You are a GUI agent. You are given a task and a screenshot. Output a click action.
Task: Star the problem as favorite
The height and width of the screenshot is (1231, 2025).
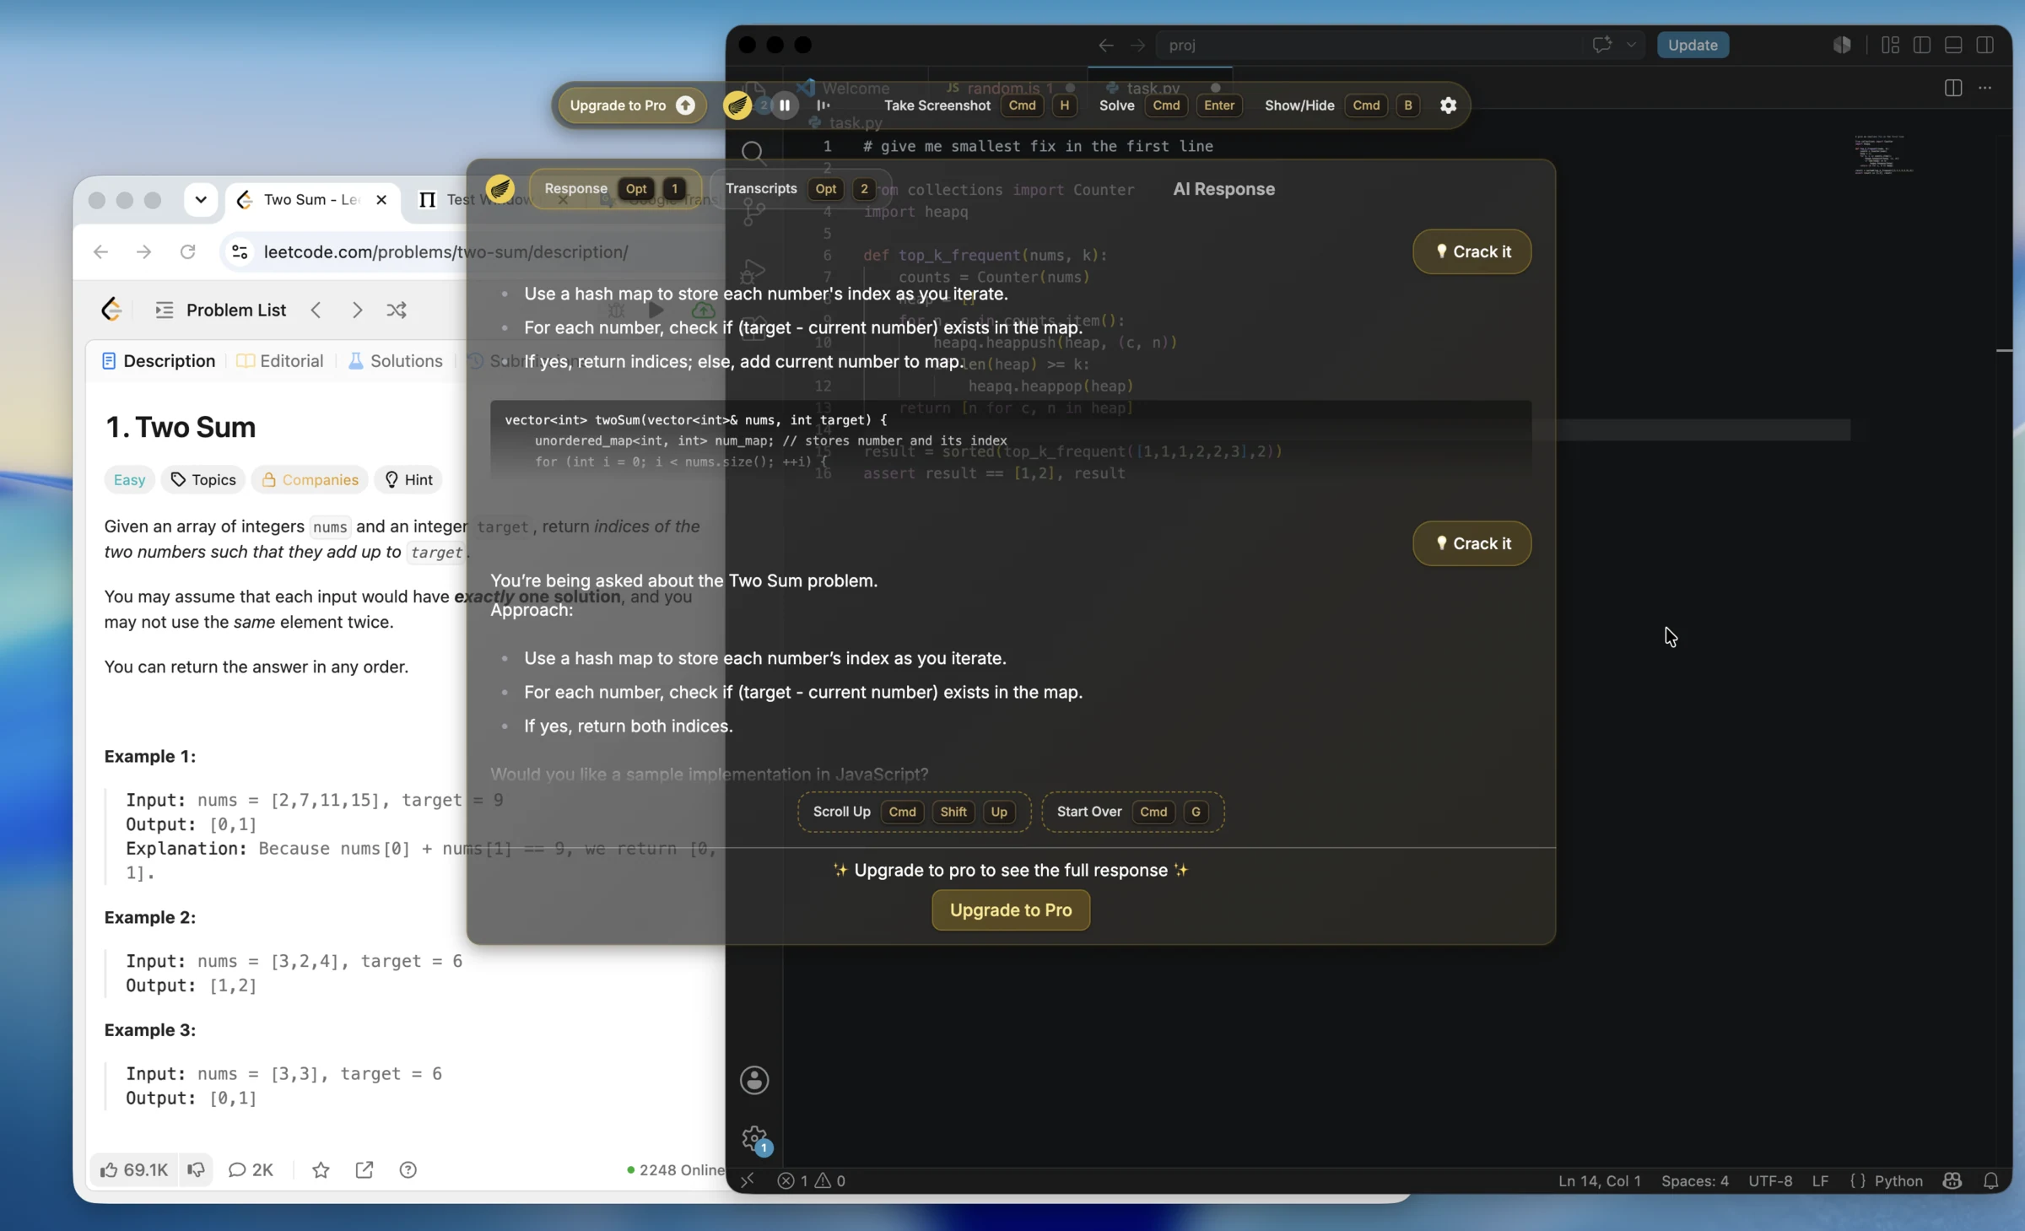coord(321,1169)
